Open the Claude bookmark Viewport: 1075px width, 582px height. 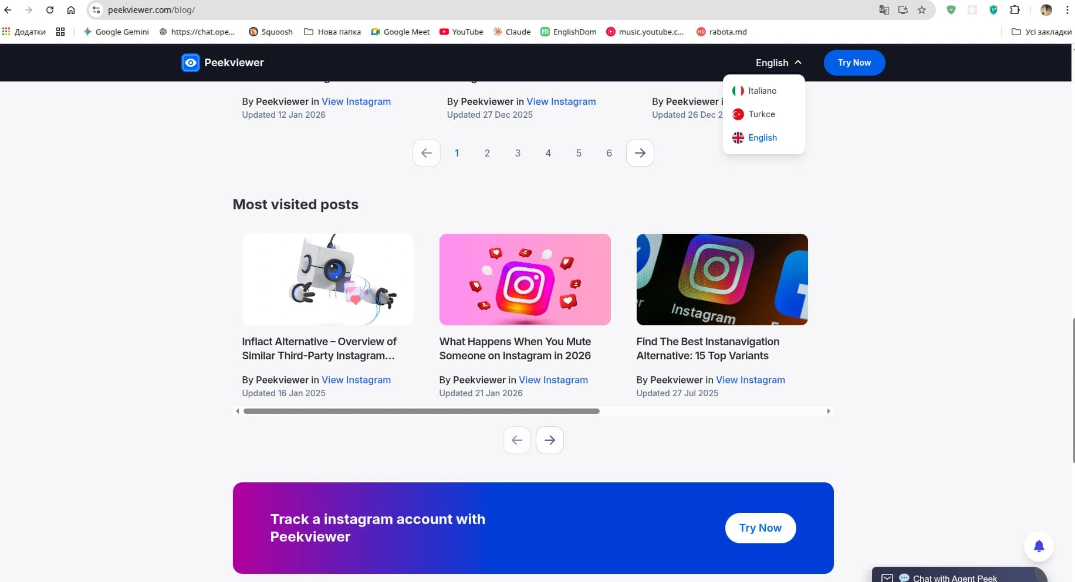[x=512, y=32]
